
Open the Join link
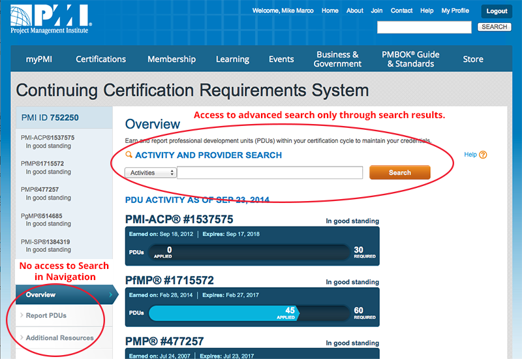376,10
